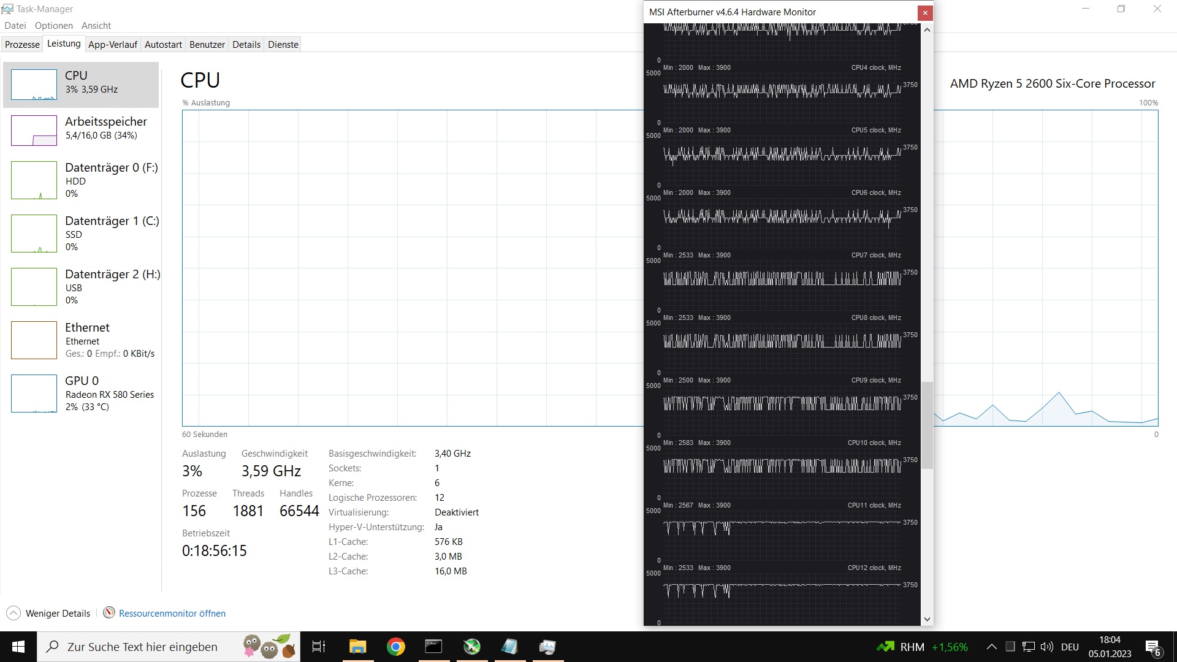Open the Task View taskbar icon

click(x=319, y=647)
